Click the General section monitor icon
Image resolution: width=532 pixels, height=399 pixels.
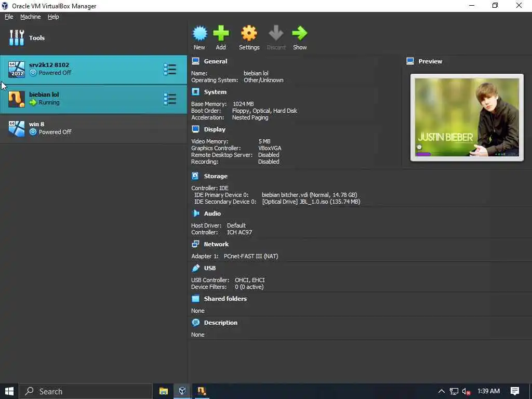tap(195, 61)
